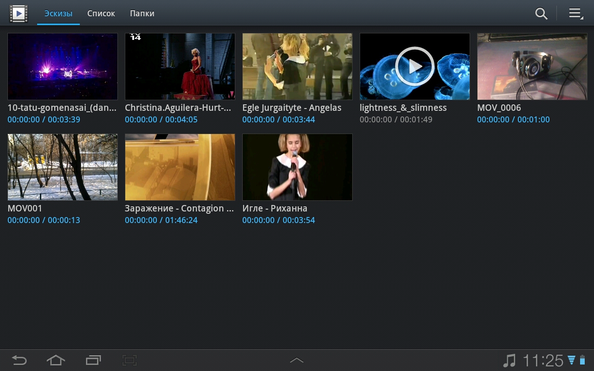The width and height of the screenshot is (594, 371).
Task: Open the Заражение - Contagion movie thumbnail
Action: tap(180, 167)
